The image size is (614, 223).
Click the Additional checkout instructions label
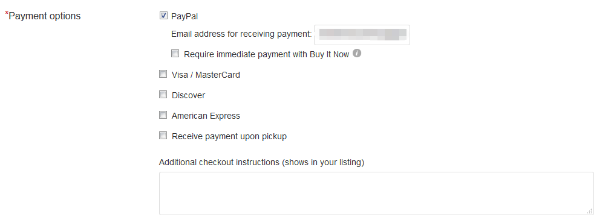tap(261, 162)
